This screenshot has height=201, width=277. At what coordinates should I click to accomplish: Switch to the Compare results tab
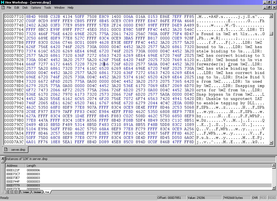[x=26, y=192]
